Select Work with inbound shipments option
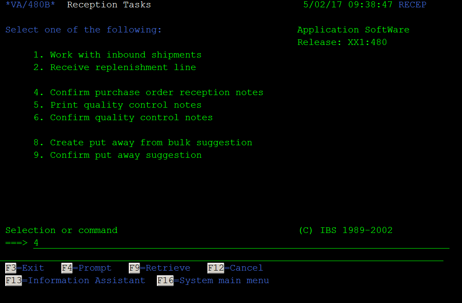 (x=118, y=55)
